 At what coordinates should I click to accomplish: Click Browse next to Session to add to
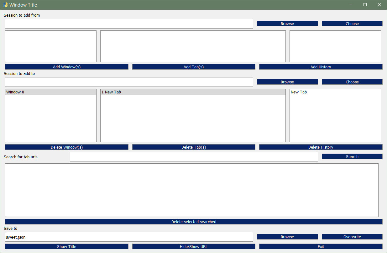pyautogui.click(x=287, y=82)
